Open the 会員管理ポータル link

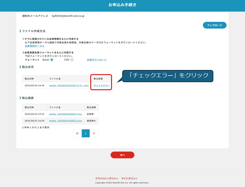(34, 46)
